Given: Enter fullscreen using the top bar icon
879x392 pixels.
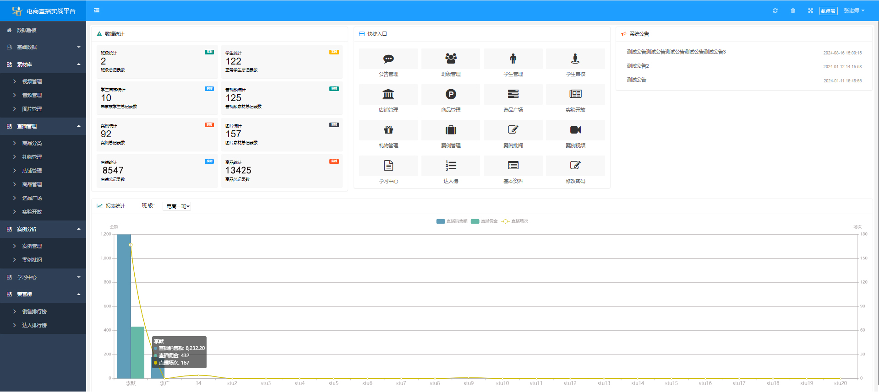Looking at the screenshot, I should click(810, 11).
